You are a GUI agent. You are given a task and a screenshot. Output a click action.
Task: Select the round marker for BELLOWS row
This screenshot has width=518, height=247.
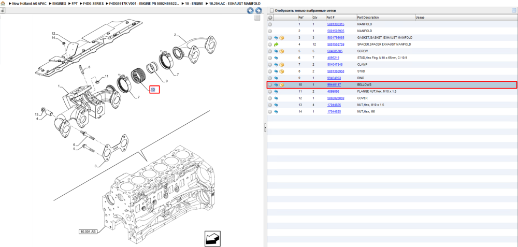pos(270,85)
